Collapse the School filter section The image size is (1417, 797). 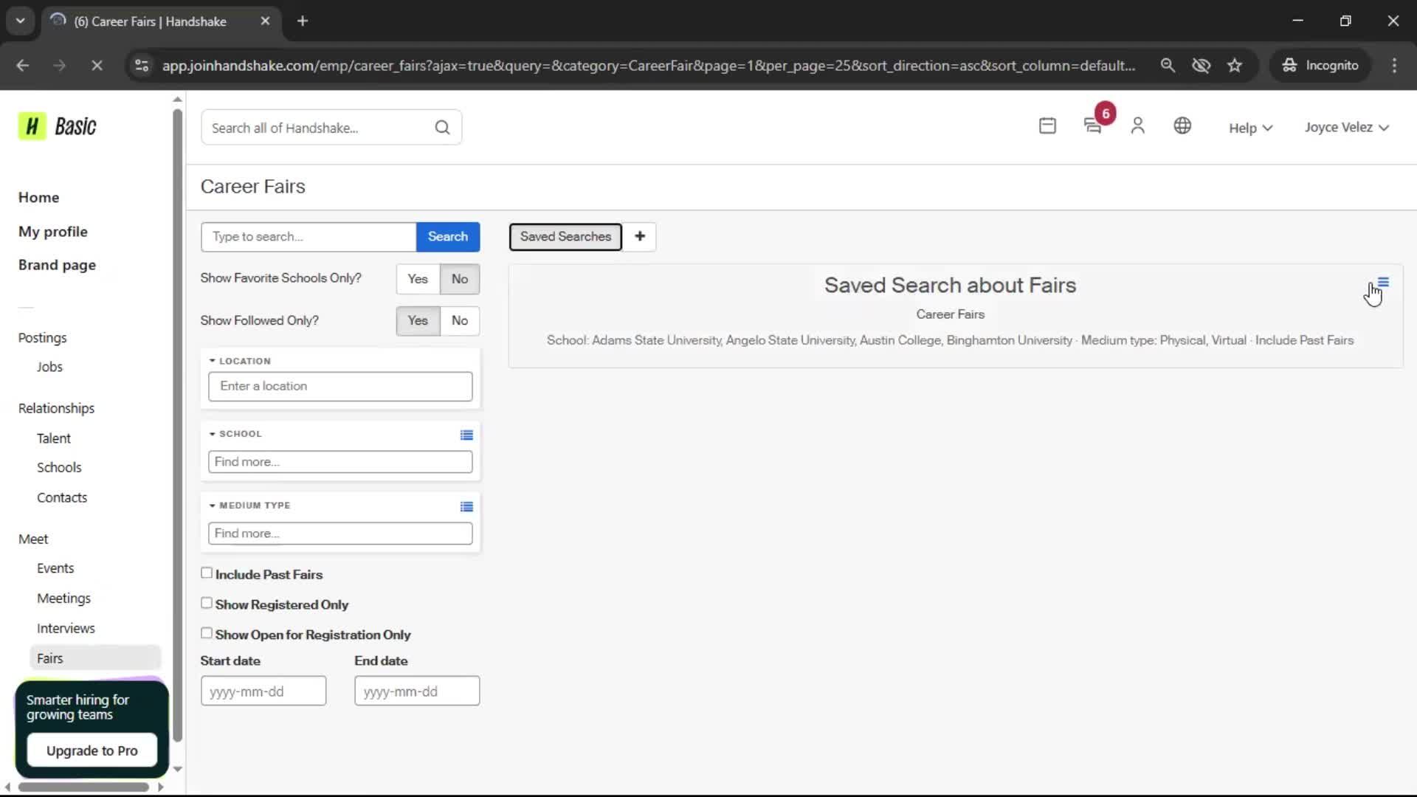[x=235, y=434]
